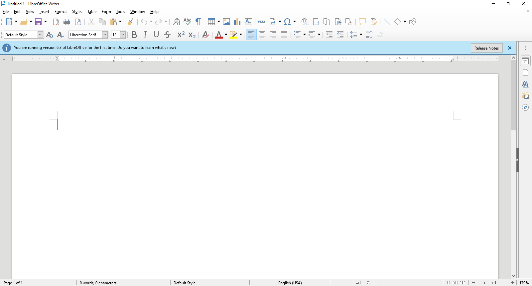Expand the bullet list dropdown arrow
Screen dimensions: 532x286
tap(305, 35)
